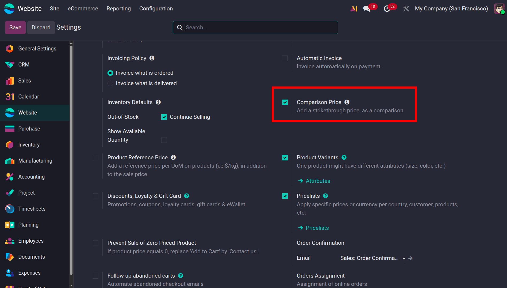
Task: Enable the Show Available Quantity checkbox
Action: [x=164, y=140]
